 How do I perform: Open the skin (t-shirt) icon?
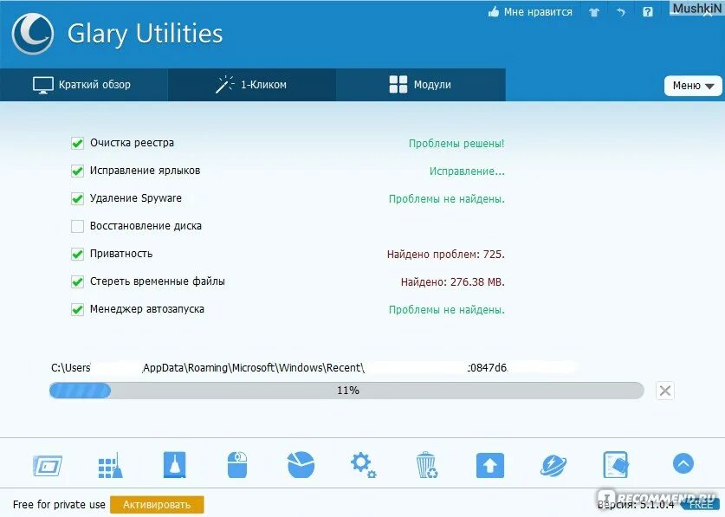click(x=594, y=12)
